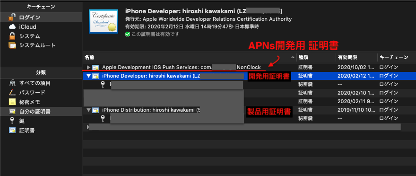Expand the last redacted certificate row
Image resolution: width=416 pixels, height=176 pixels.
tap(88, 127)
